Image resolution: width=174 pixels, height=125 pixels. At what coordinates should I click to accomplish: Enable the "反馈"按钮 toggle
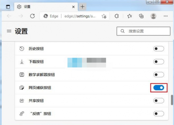point(159,114)
